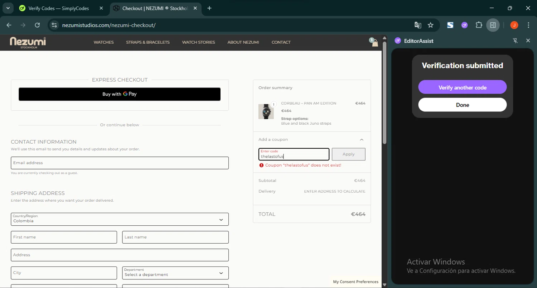Click Blue and black Juno straps text
The image size is (537, 288).
(306, 124)
